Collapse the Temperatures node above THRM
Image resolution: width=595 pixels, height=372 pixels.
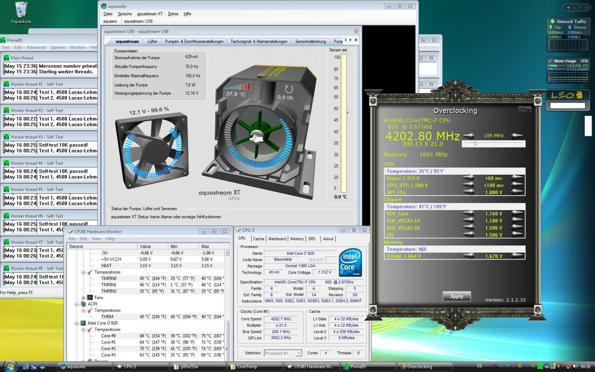[84, 311]
